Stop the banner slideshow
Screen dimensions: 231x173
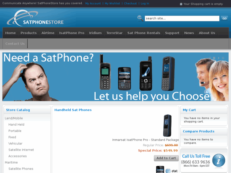214,58
